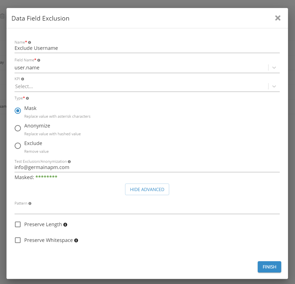Viewport: 295px width, 284px height.
Task: Click HIDE ADVANCED to collapse advanced options
Action: tap(147, 189)
